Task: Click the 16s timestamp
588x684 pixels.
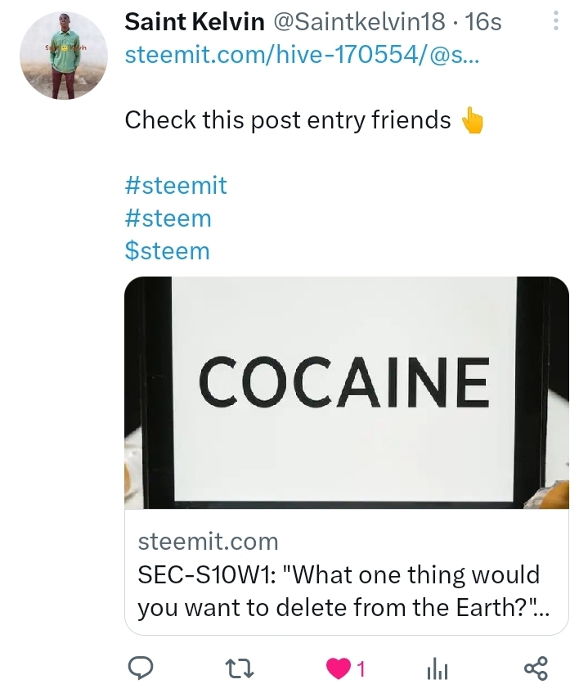Action: (x=483, y=22)
